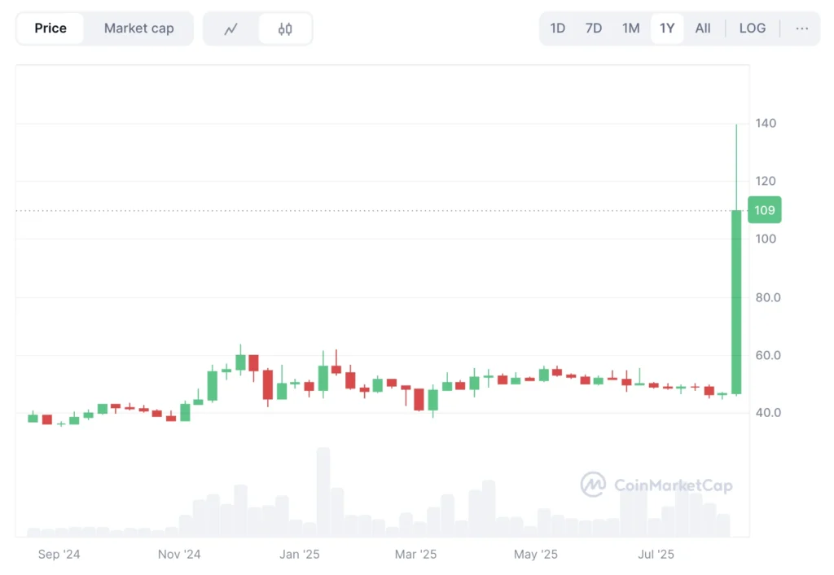Select the candlestick chart icon
The height and width of the screenshot is (575, 834).
pos(285,29)
